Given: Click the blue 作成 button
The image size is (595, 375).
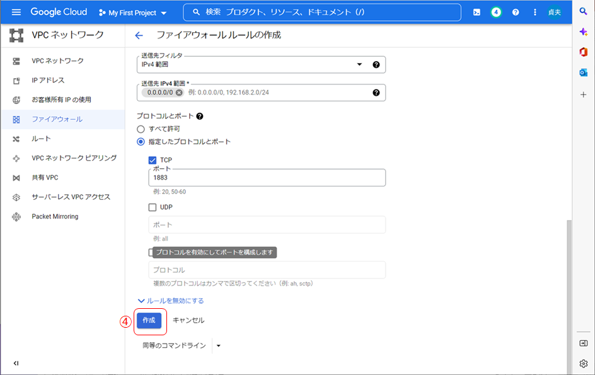Looking at the screenshot, I should point(149,320).
